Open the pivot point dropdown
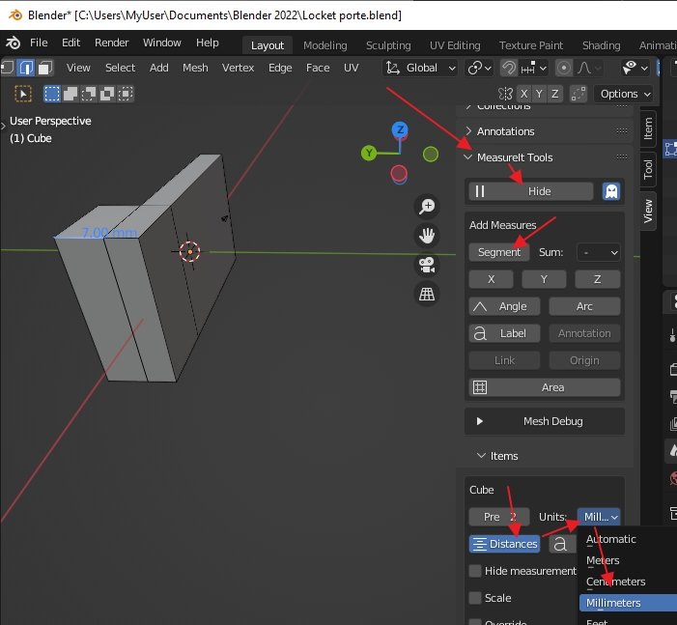 [479, 68]
